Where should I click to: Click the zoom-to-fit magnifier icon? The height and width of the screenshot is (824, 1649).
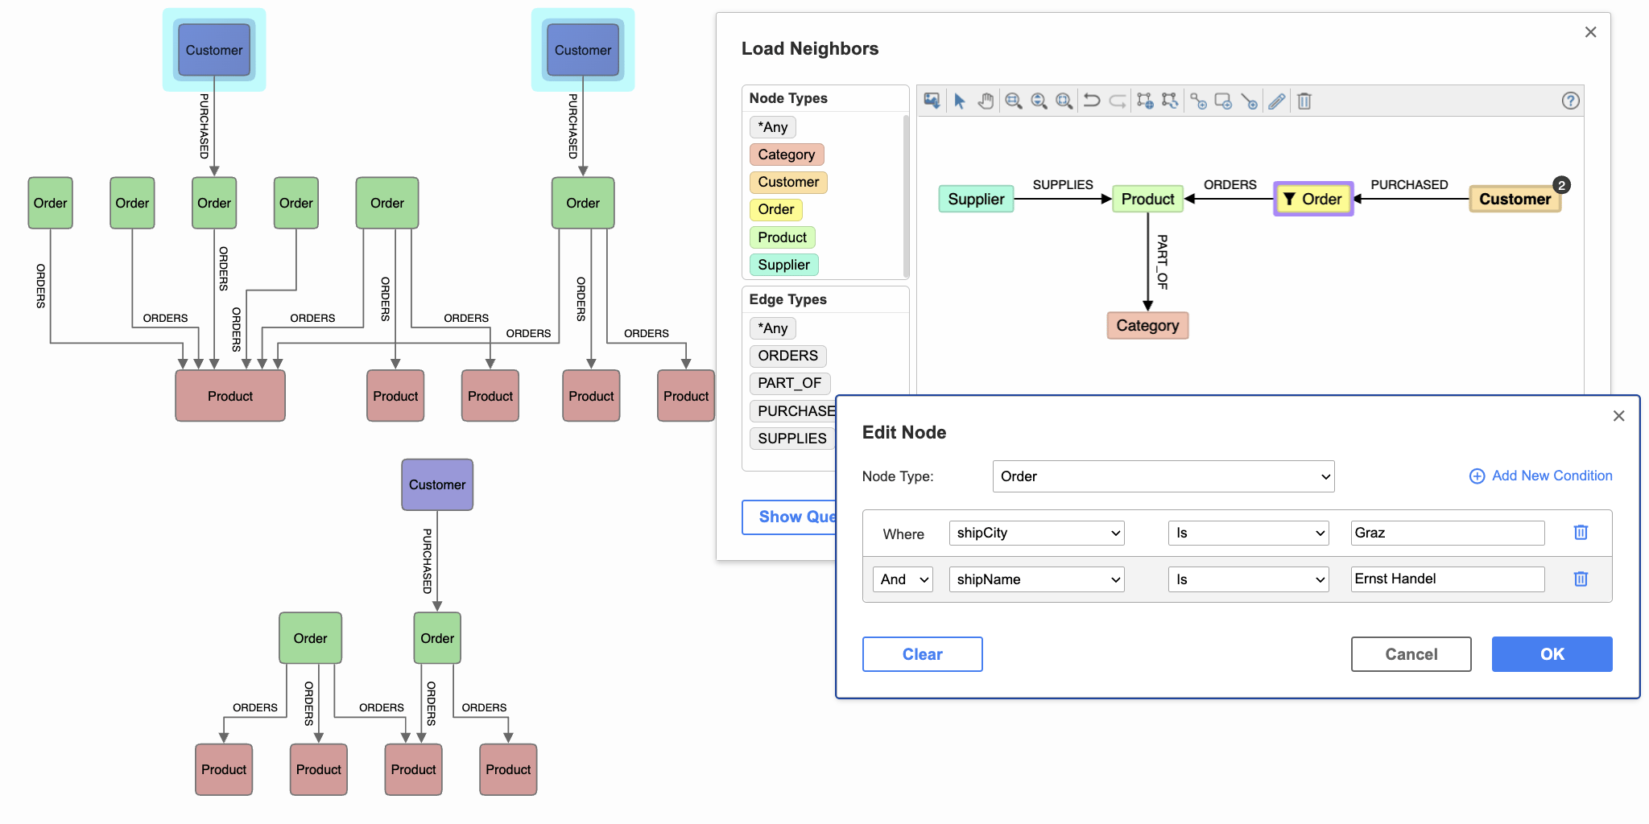pyautogui.click(x=1064, y=101)
